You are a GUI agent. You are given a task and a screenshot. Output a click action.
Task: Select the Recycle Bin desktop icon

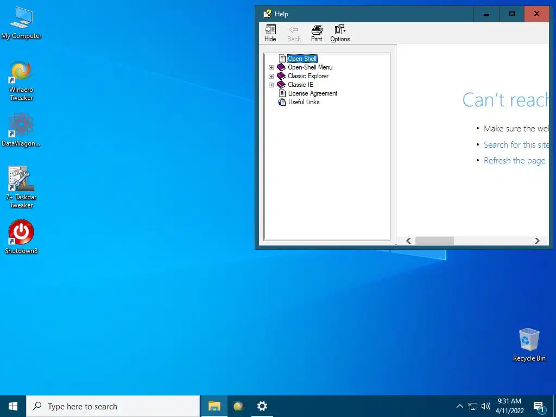pyautogui.click(x=529, y=345)
